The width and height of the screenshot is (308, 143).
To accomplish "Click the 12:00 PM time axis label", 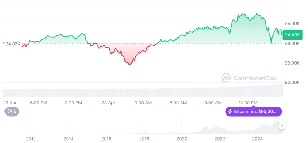I will (248, 103).
